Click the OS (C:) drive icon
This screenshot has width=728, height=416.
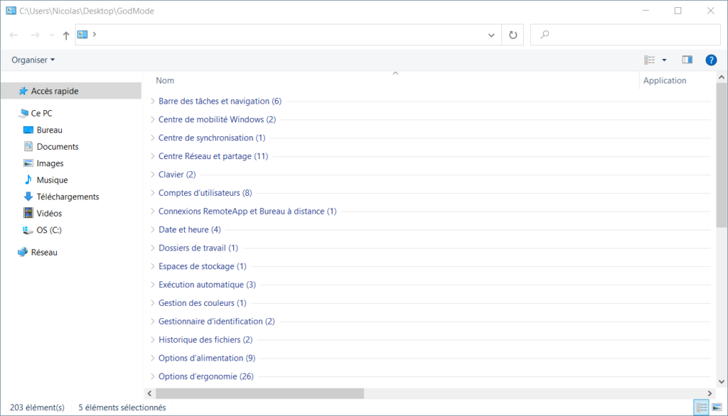coord(28,230)
